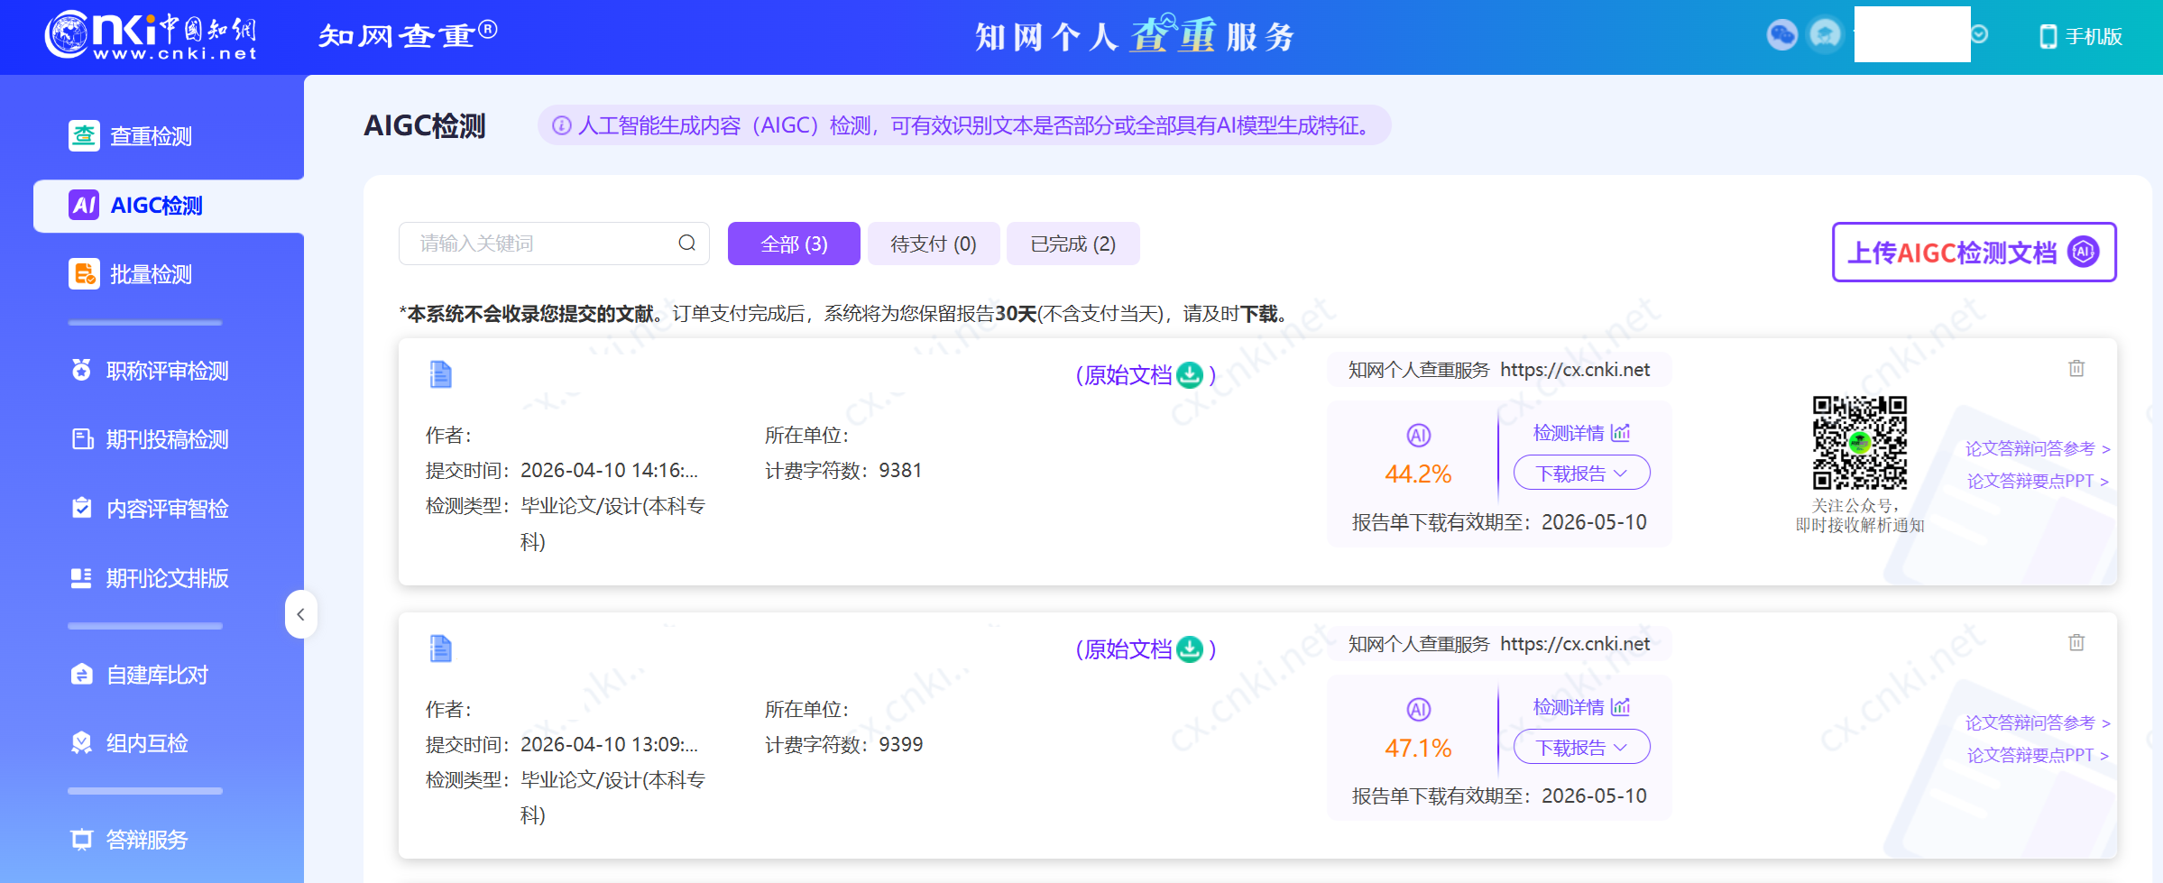Screen dimensions: 2163x883
Task: Click the AI circle icon above 44.2%
Action: (1418, 436)
